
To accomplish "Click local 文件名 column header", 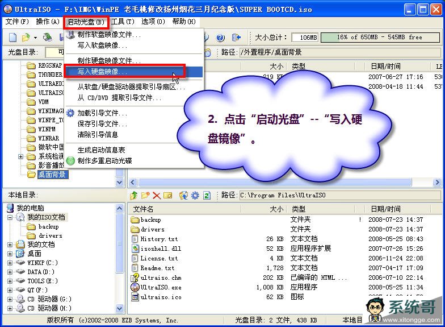I will [x=184, y=209].
